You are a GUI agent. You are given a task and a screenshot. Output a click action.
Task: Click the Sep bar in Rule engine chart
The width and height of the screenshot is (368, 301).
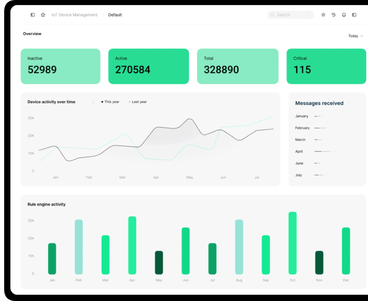[x=266, y=255]
